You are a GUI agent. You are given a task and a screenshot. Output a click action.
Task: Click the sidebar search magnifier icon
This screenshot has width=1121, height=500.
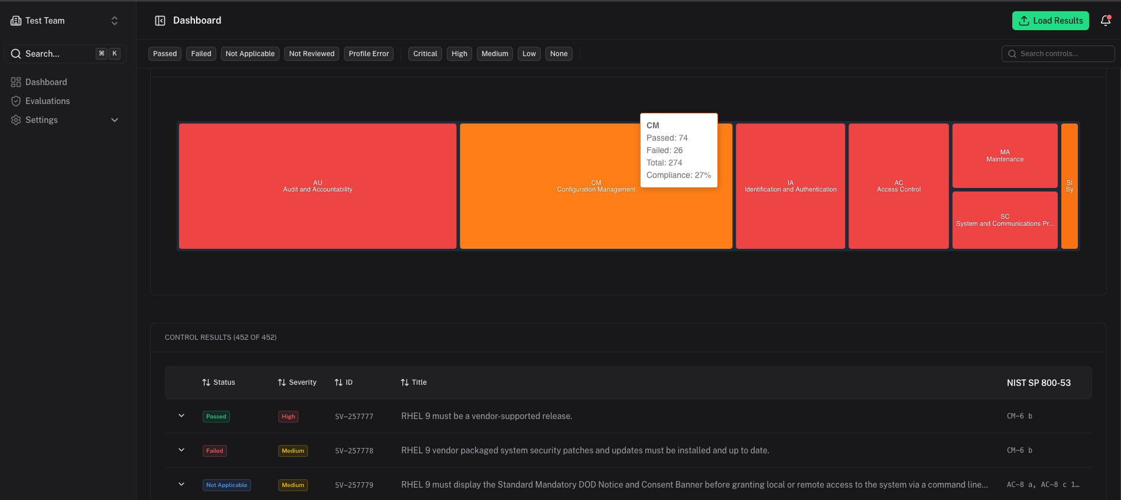pos(16,54)
